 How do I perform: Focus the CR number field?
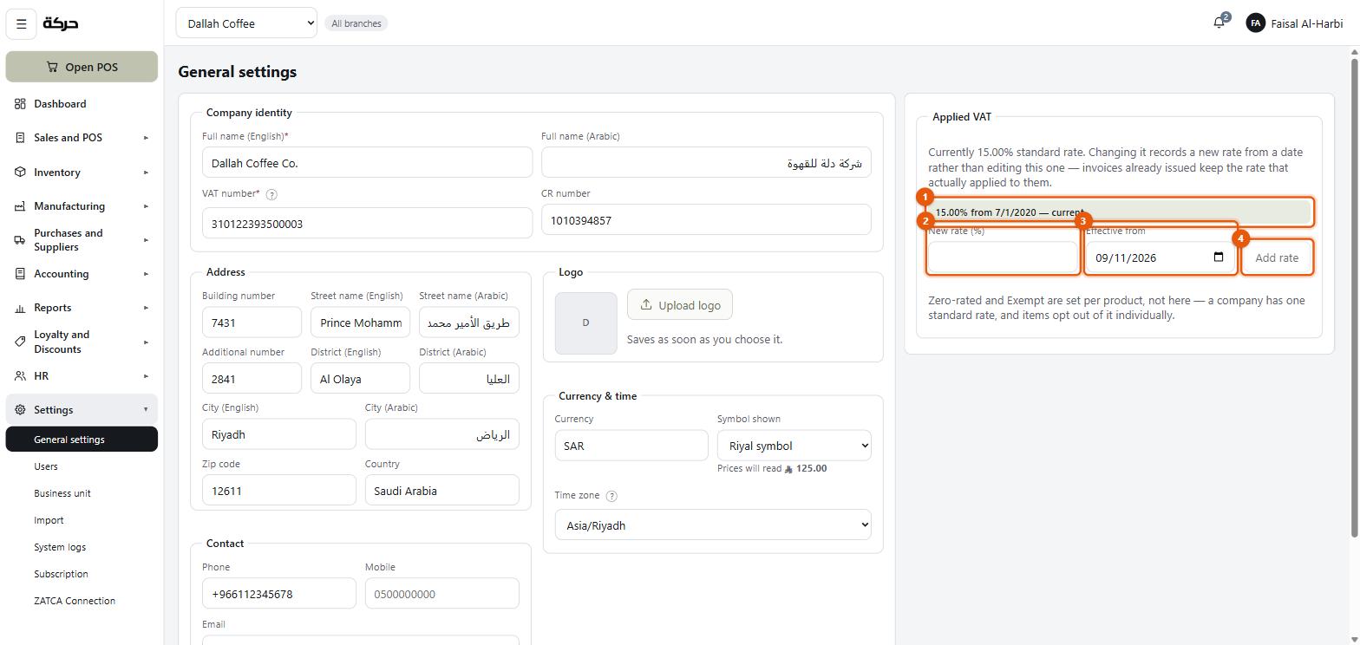click(x=706, y=220)
